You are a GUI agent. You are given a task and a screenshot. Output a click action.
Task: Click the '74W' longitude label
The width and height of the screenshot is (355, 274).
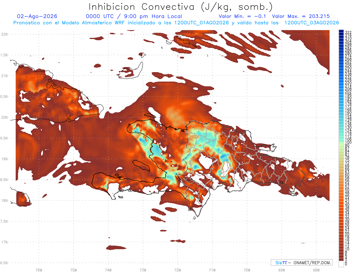point(108,270)
